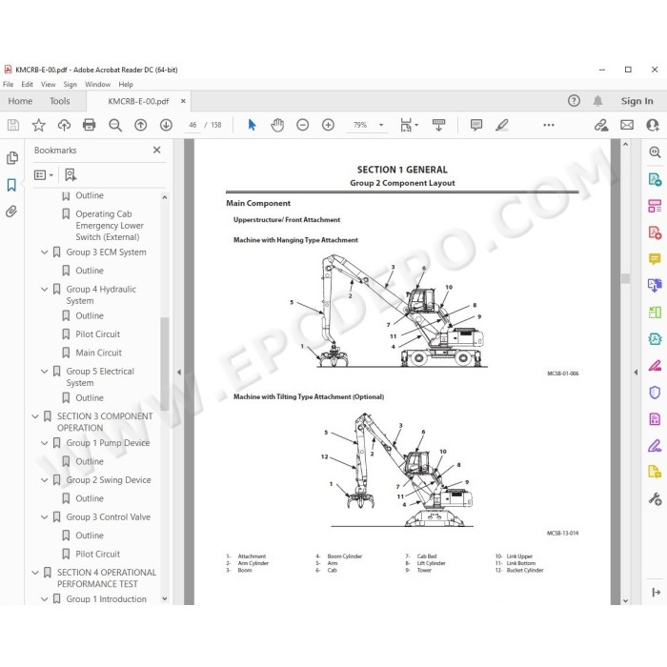Screen dimensions: 667x667
Task: Close the Bookmarks panel
Action: 157,150
